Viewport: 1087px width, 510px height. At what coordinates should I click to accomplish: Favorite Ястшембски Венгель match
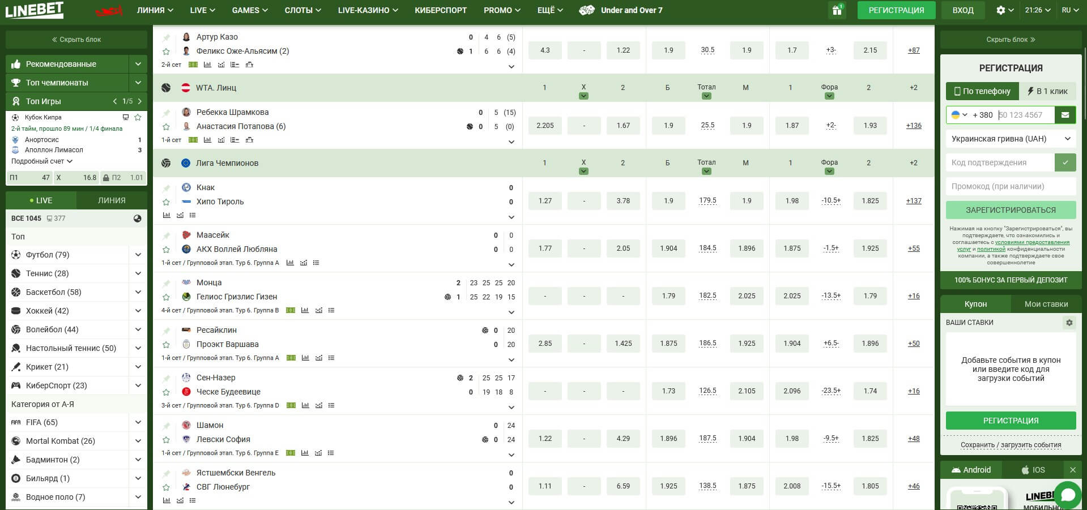pos(166,487)
